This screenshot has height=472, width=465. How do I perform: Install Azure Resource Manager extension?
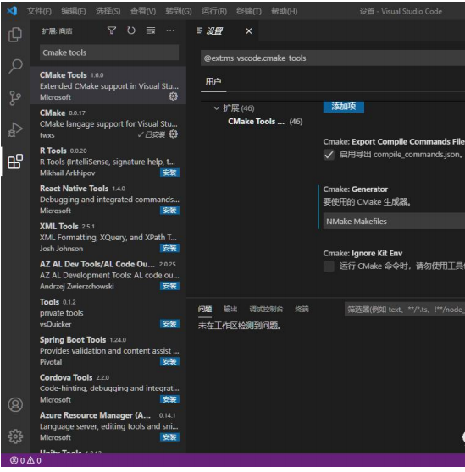(x=169, y=437)
